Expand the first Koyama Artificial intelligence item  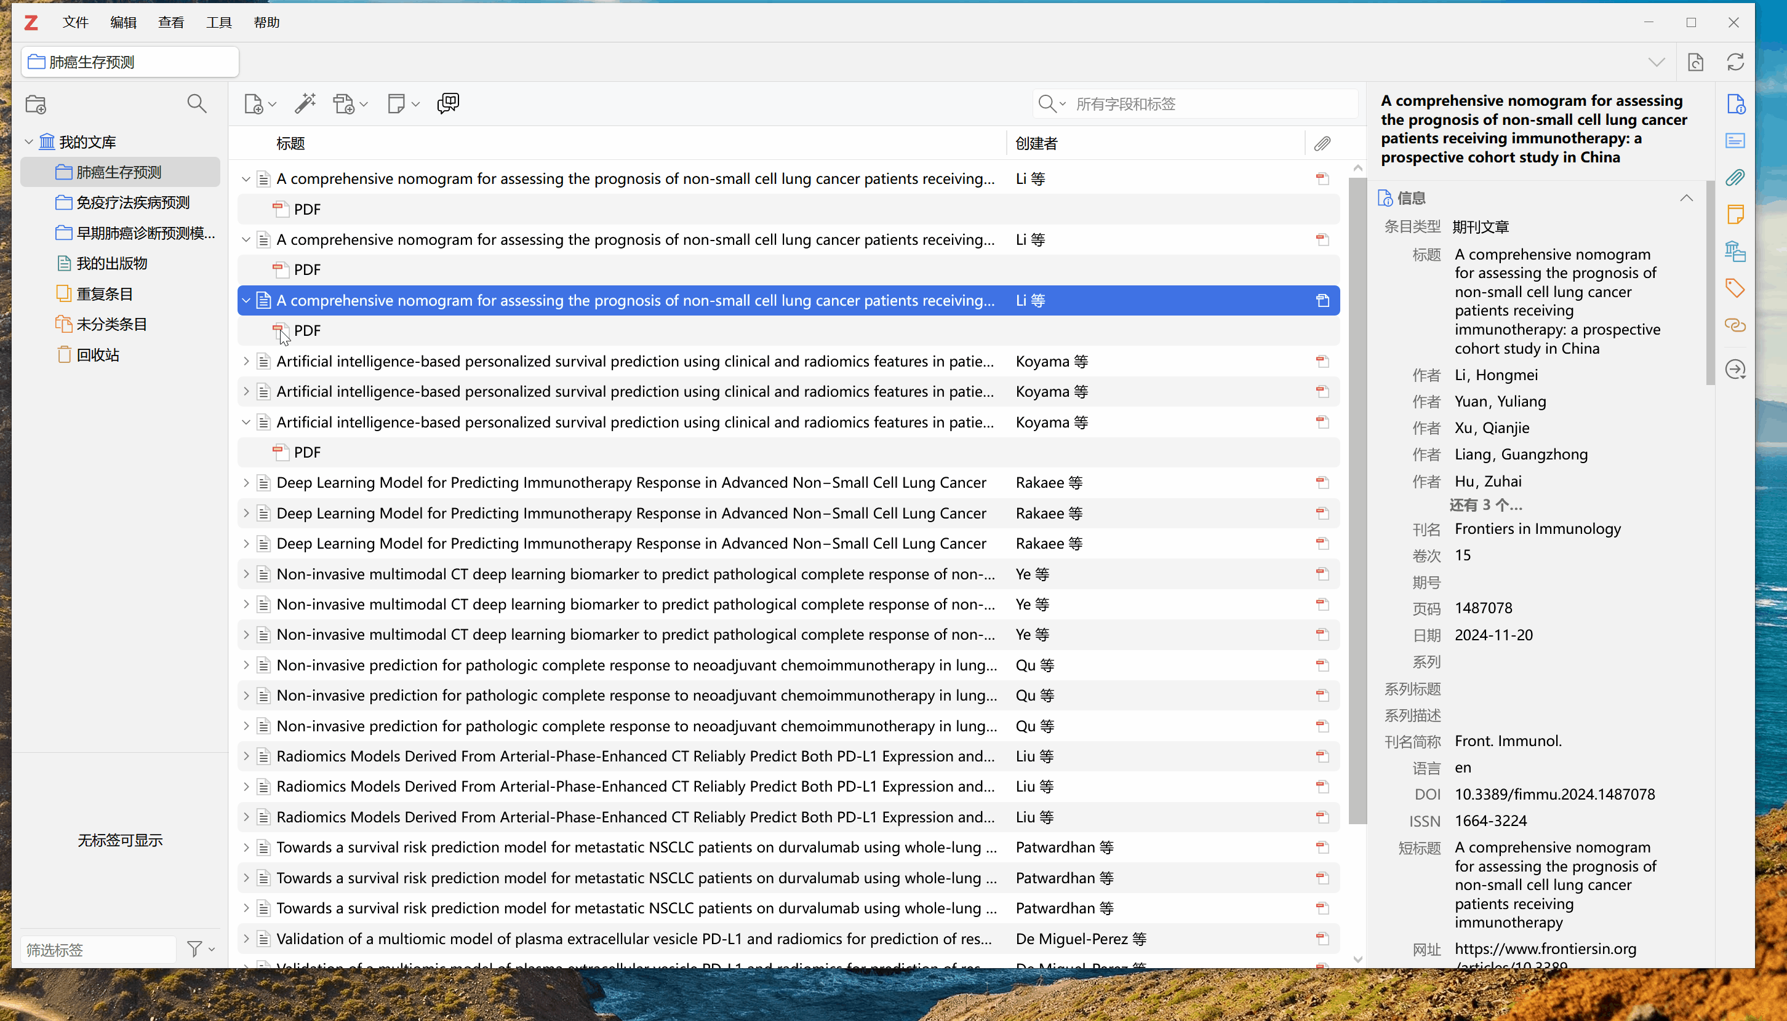(246, 361)
